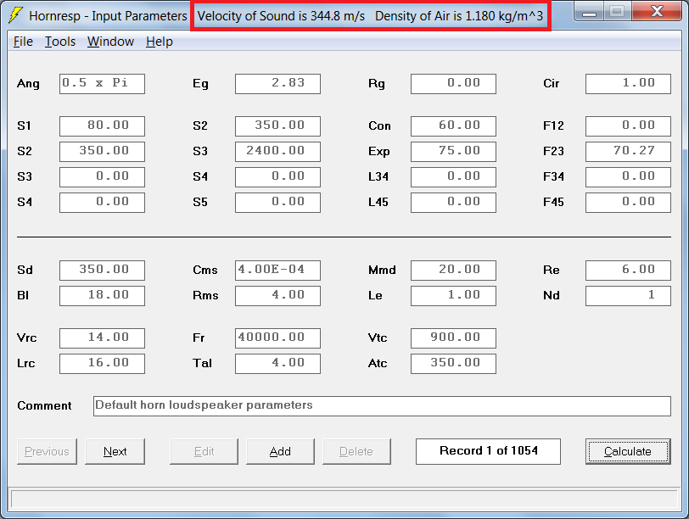The image size is (689, 519).
Task: Click the Rg input field
Action: (453, 84)
